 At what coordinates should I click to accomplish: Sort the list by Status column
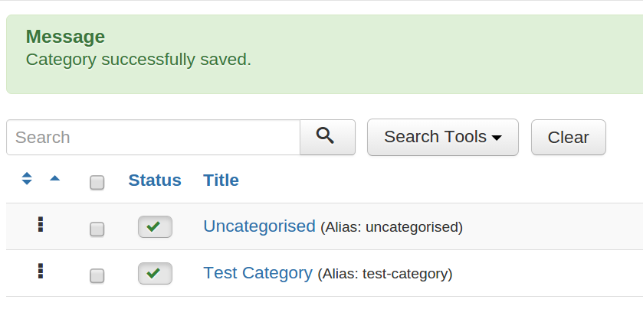(155, 181)
